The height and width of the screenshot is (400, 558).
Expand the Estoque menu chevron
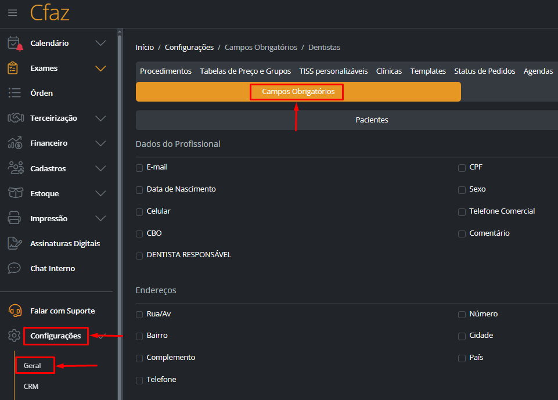[x=100, y=193]
